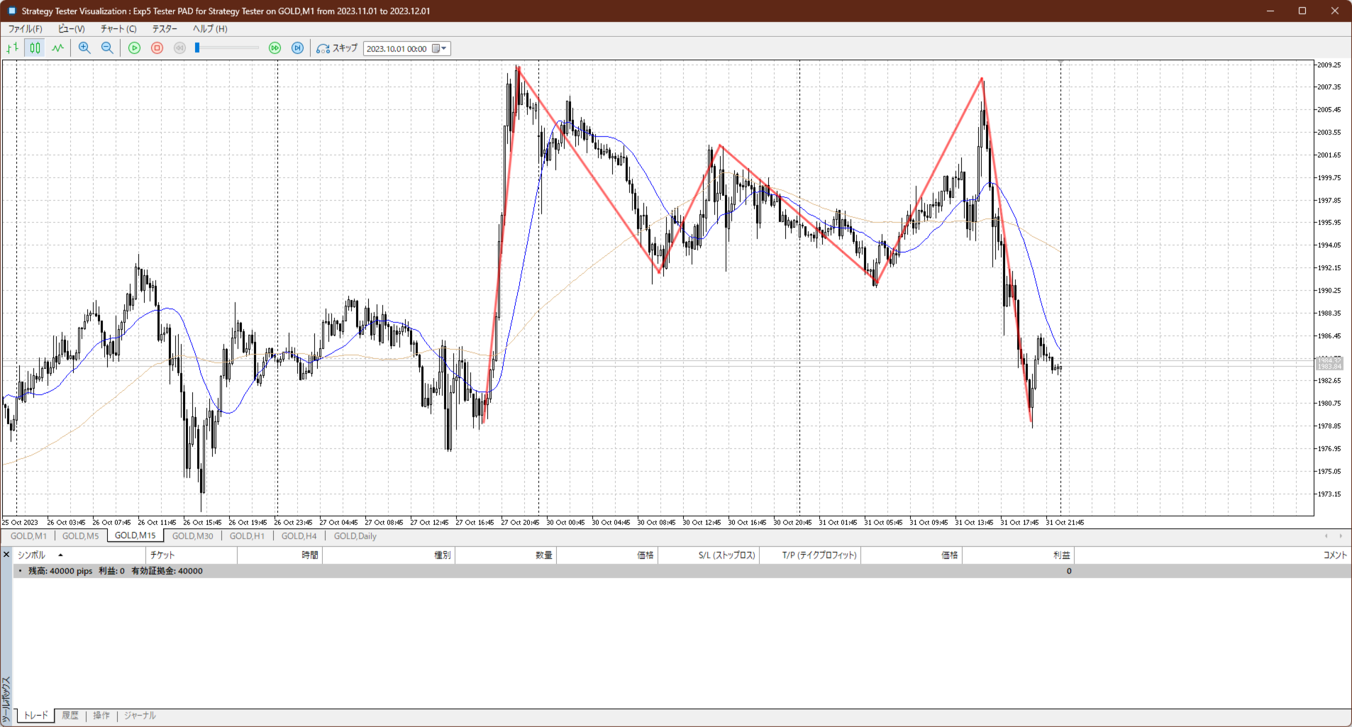
Task: Switch chart to line chart mode
Action: pos(57,48)
